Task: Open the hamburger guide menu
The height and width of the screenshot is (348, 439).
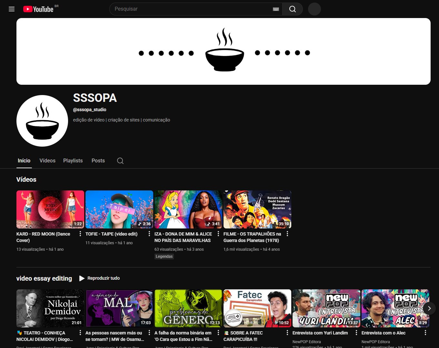Action: [12, 9]
